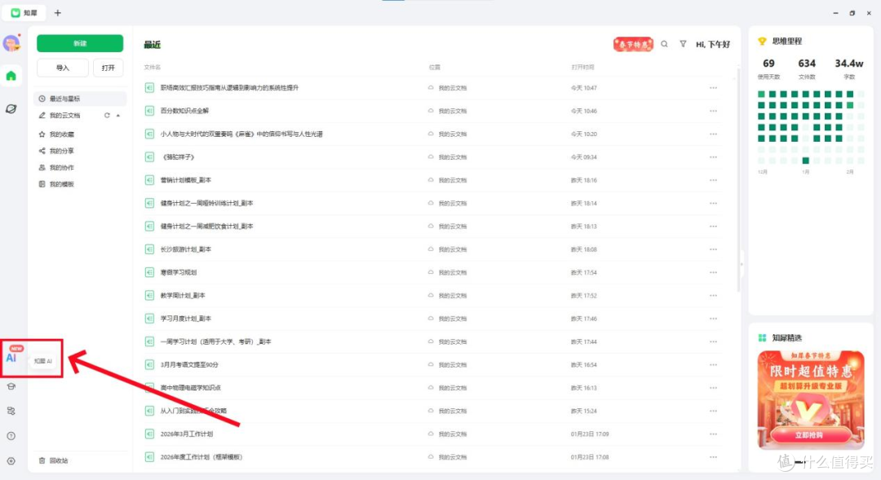
Task: Click the Hi, 下午好 greeting text
Action: point(712,44)
